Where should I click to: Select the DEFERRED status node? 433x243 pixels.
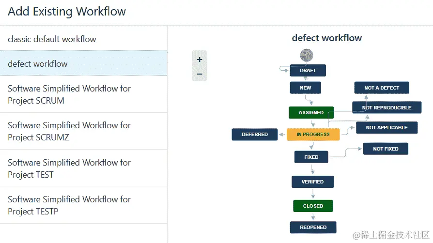click(x=255, y=135)
